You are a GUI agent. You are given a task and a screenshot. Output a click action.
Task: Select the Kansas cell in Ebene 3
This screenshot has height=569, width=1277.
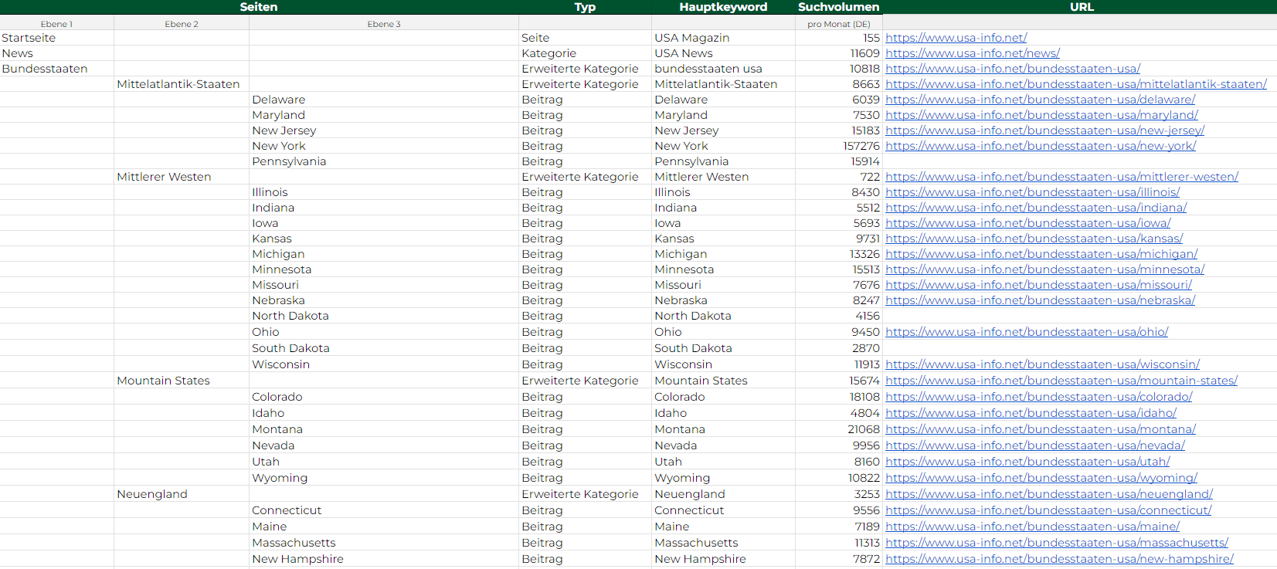click(384, 239)
